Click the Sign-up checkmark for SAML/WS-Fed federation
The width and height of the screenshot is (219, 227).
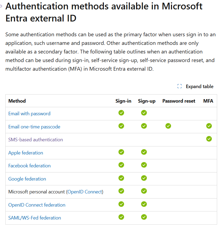(144, 217)
